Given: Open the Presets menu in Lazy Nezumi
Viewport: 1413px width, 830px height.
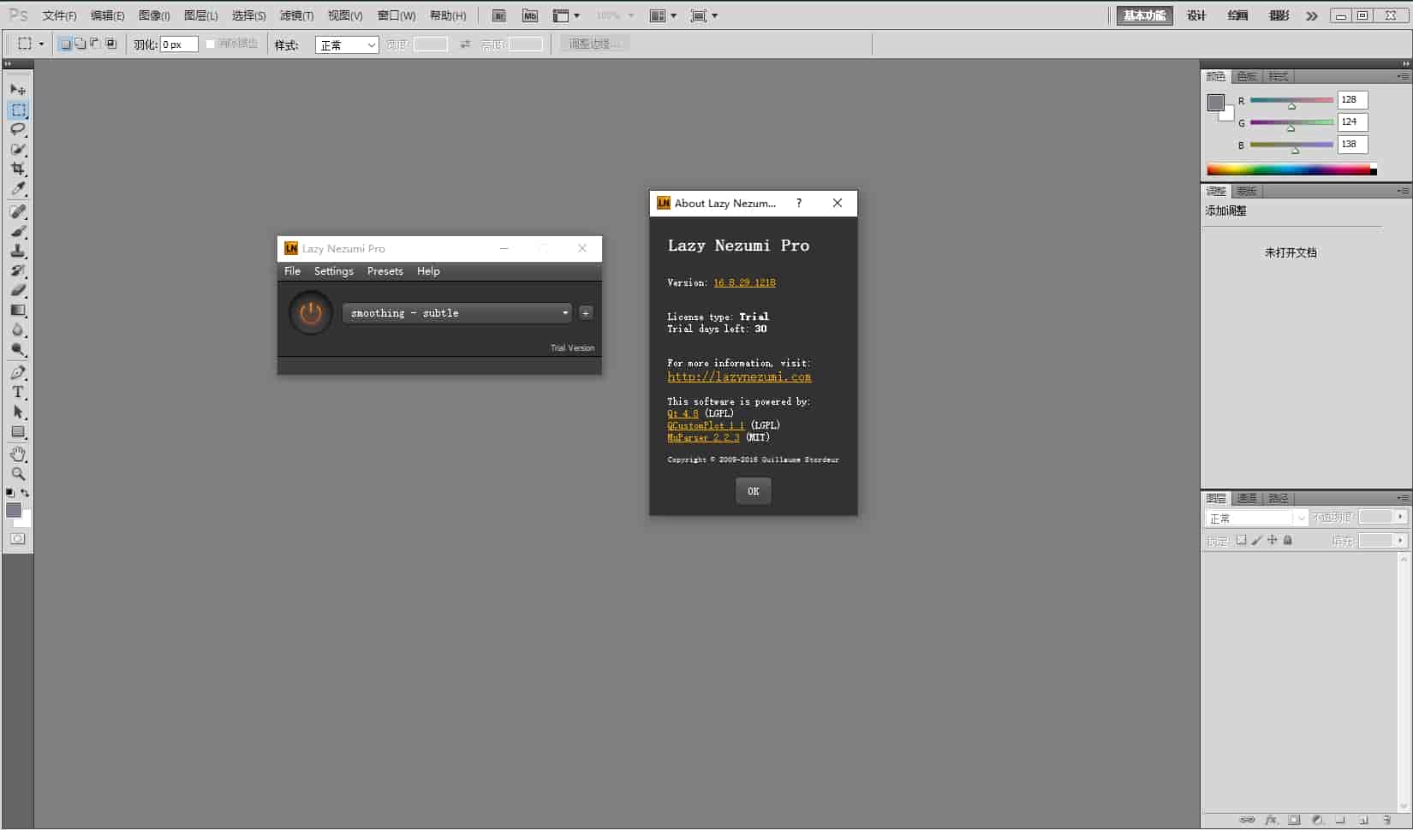Looking at the screenshot, I should (385, 271).
